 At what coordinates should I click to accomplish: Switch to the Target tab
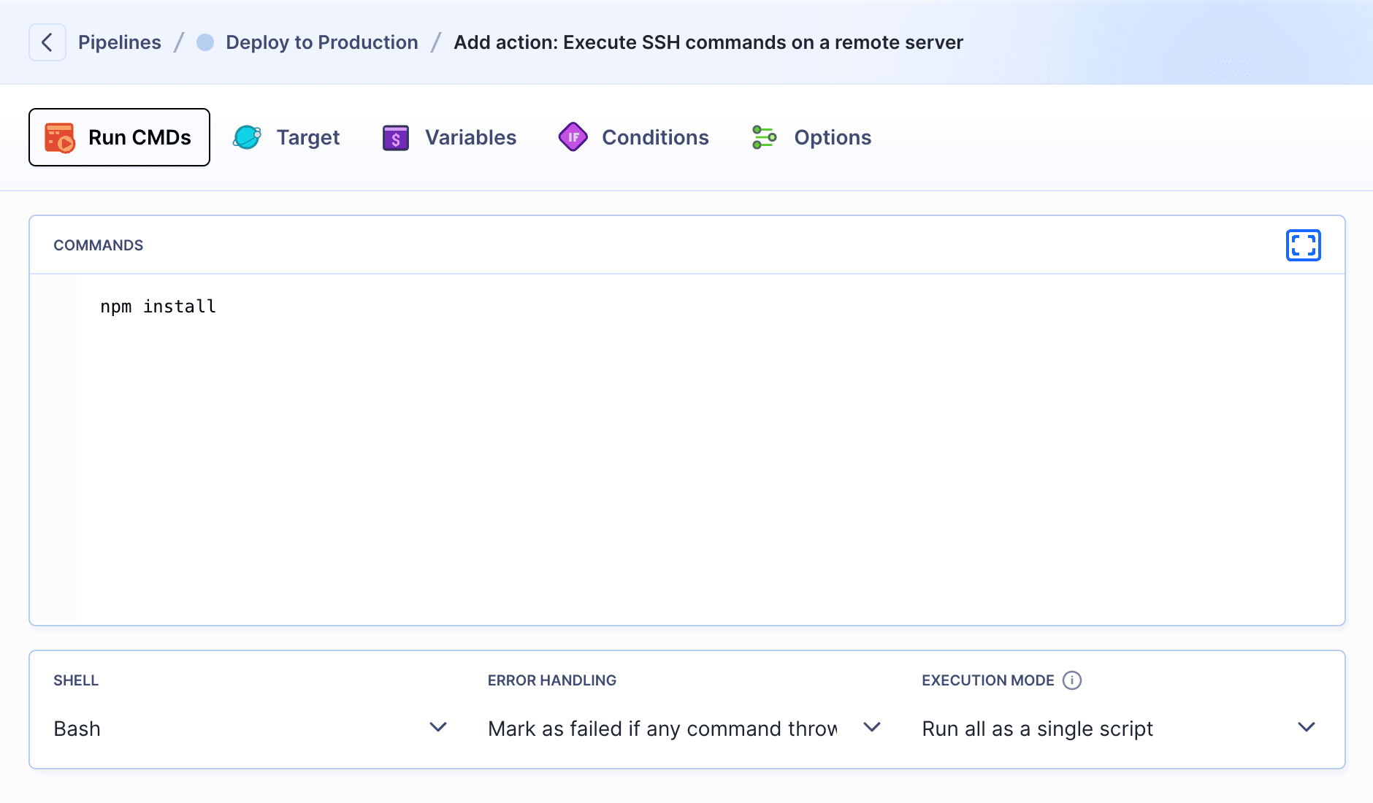tap(307, 137)
